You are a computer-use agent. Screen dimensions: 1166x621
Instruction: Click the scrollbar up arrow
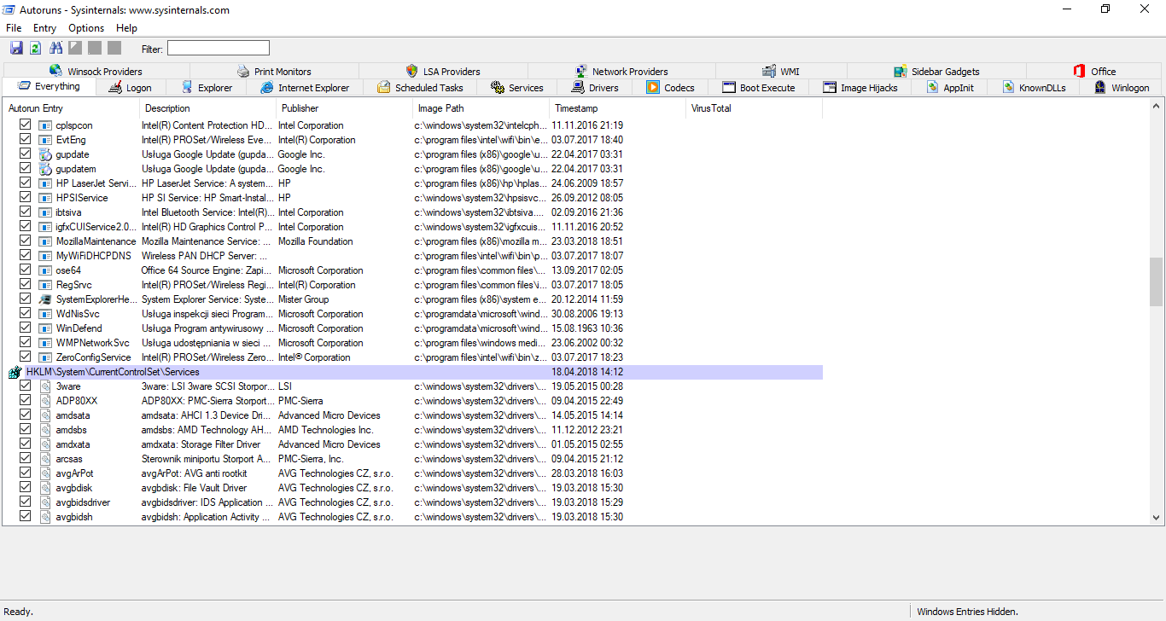[x=1157, y=107]
